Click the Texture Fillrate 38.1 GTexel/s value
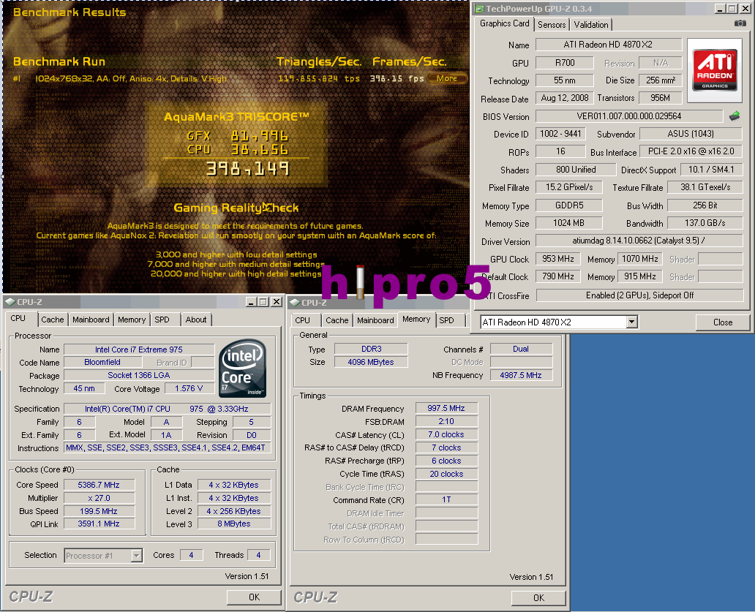Image resolution: width=755 pixels, height=612 pixels. click(x=705, y=187)
